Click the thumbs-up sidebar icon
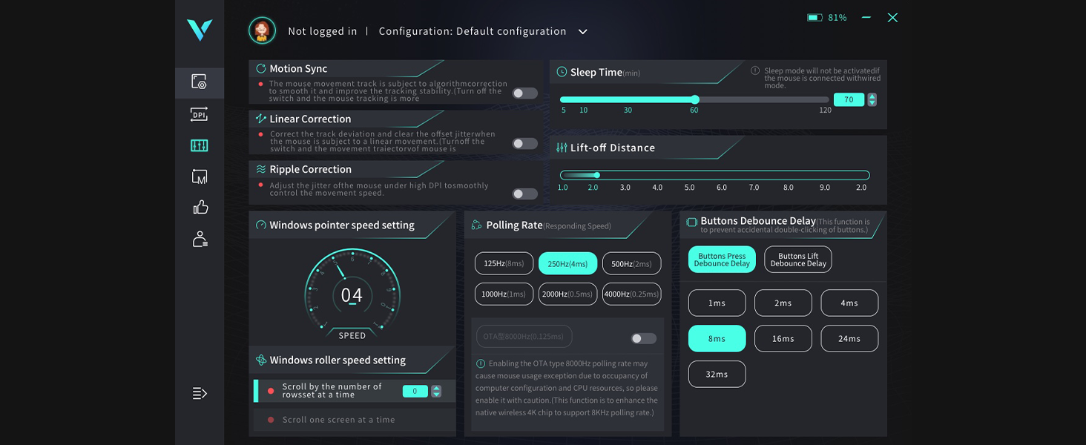Viewport: 1086px width, 445px height. pyautogui.click(x=200, y=208)
